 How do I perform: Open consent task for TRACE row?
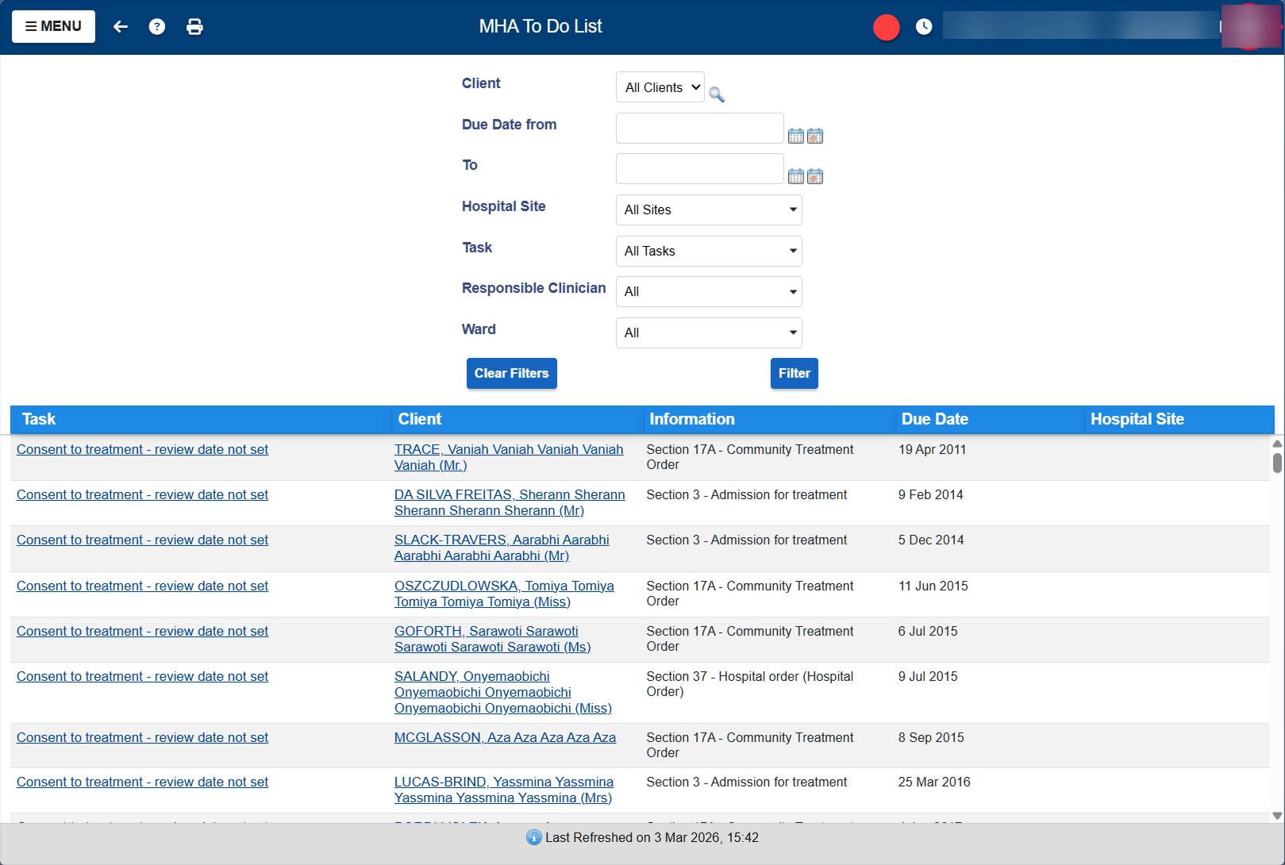142,449
